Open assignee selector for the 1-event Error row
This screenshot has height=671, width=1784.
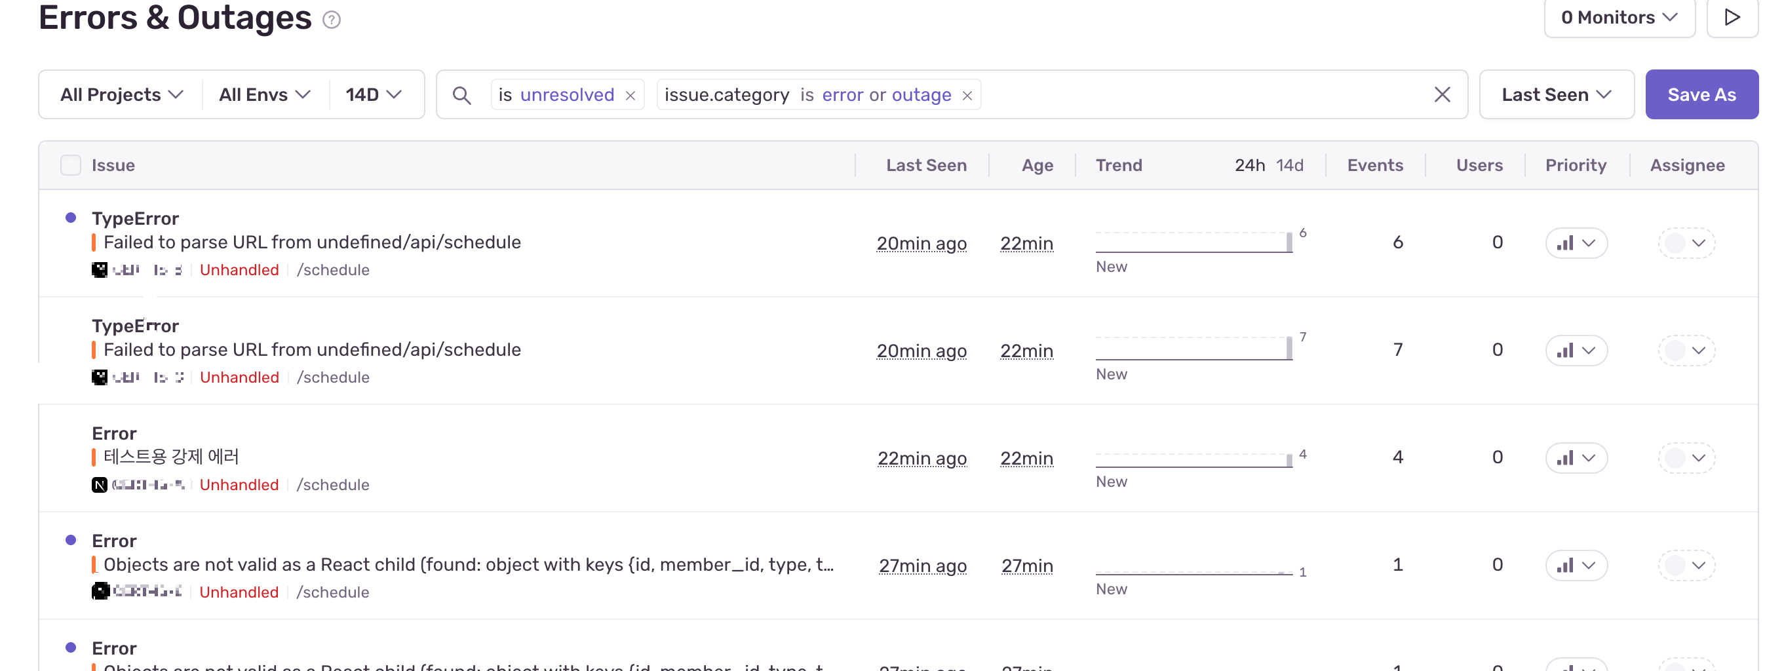[1686, 565]
